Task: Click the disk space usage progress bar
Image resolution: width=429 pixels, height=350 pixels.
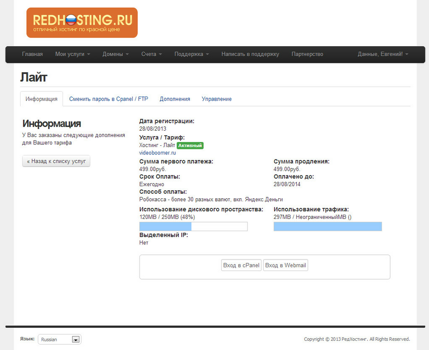Action: tap(194, 227)
